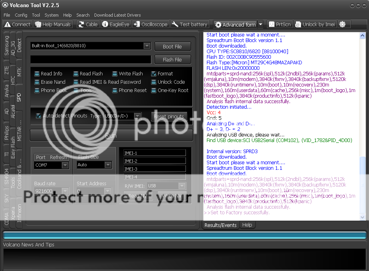Select the SPD vertical tab
Screen dimensions: 369x271
(19, 97)
